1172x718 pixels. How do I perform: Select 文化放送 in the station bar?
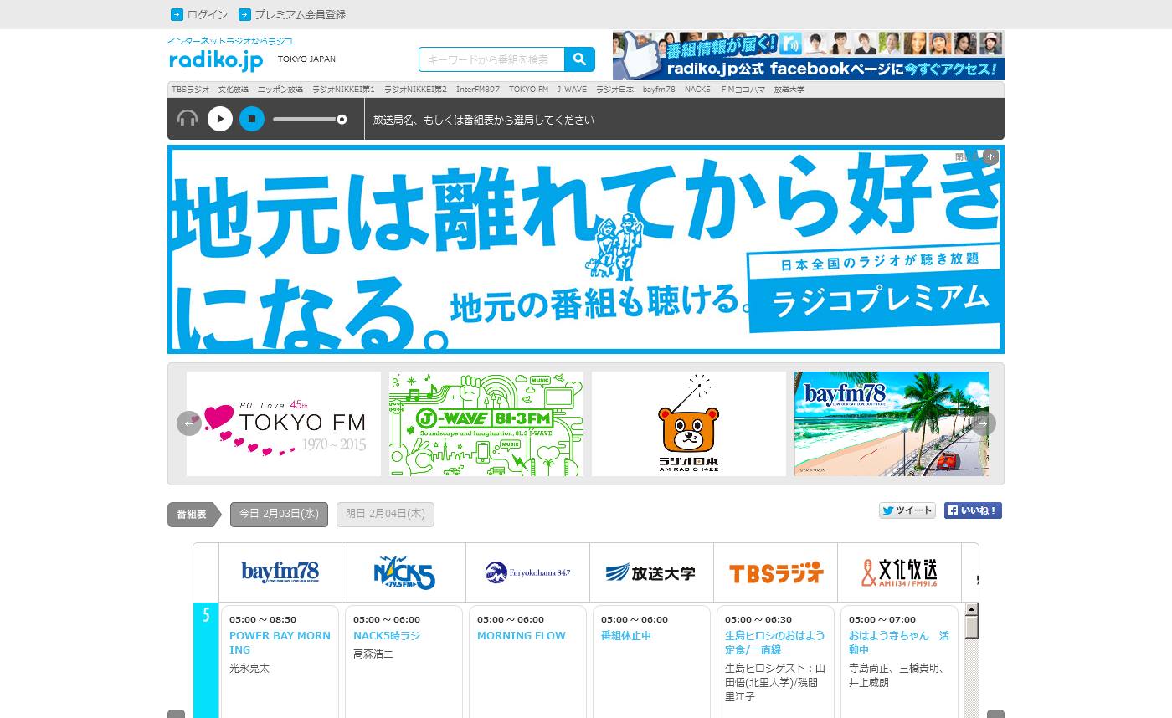click(233, 90)
